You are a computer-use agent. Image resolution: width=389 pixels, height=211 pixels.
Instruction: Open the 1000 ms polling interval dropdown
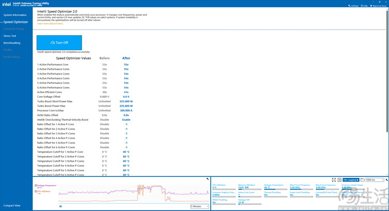tap(375, 180)
